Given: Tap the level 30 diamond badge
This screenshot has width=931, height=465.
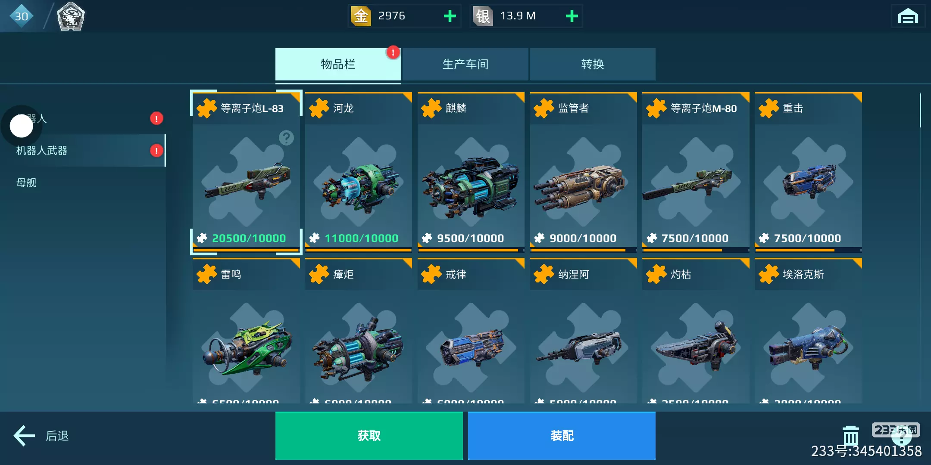Looking at the screenshot, I should 21,16.
